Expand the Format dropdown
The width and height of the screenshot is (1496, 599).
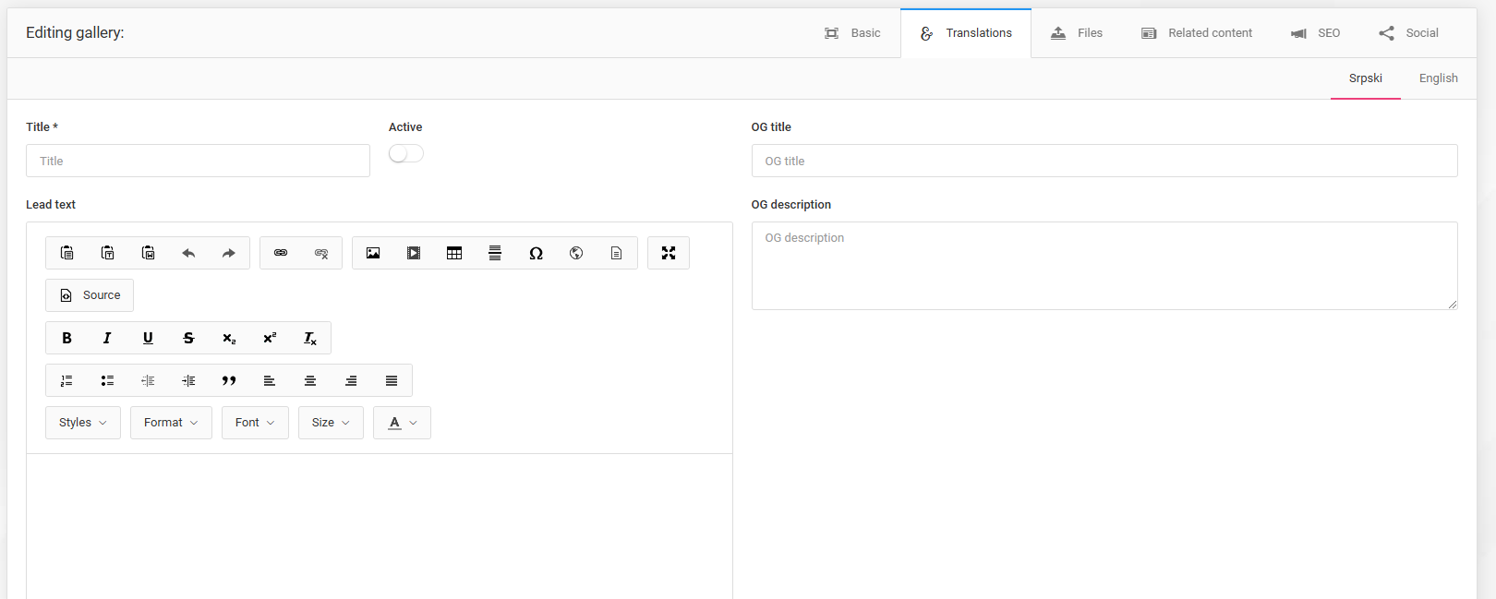171,423
